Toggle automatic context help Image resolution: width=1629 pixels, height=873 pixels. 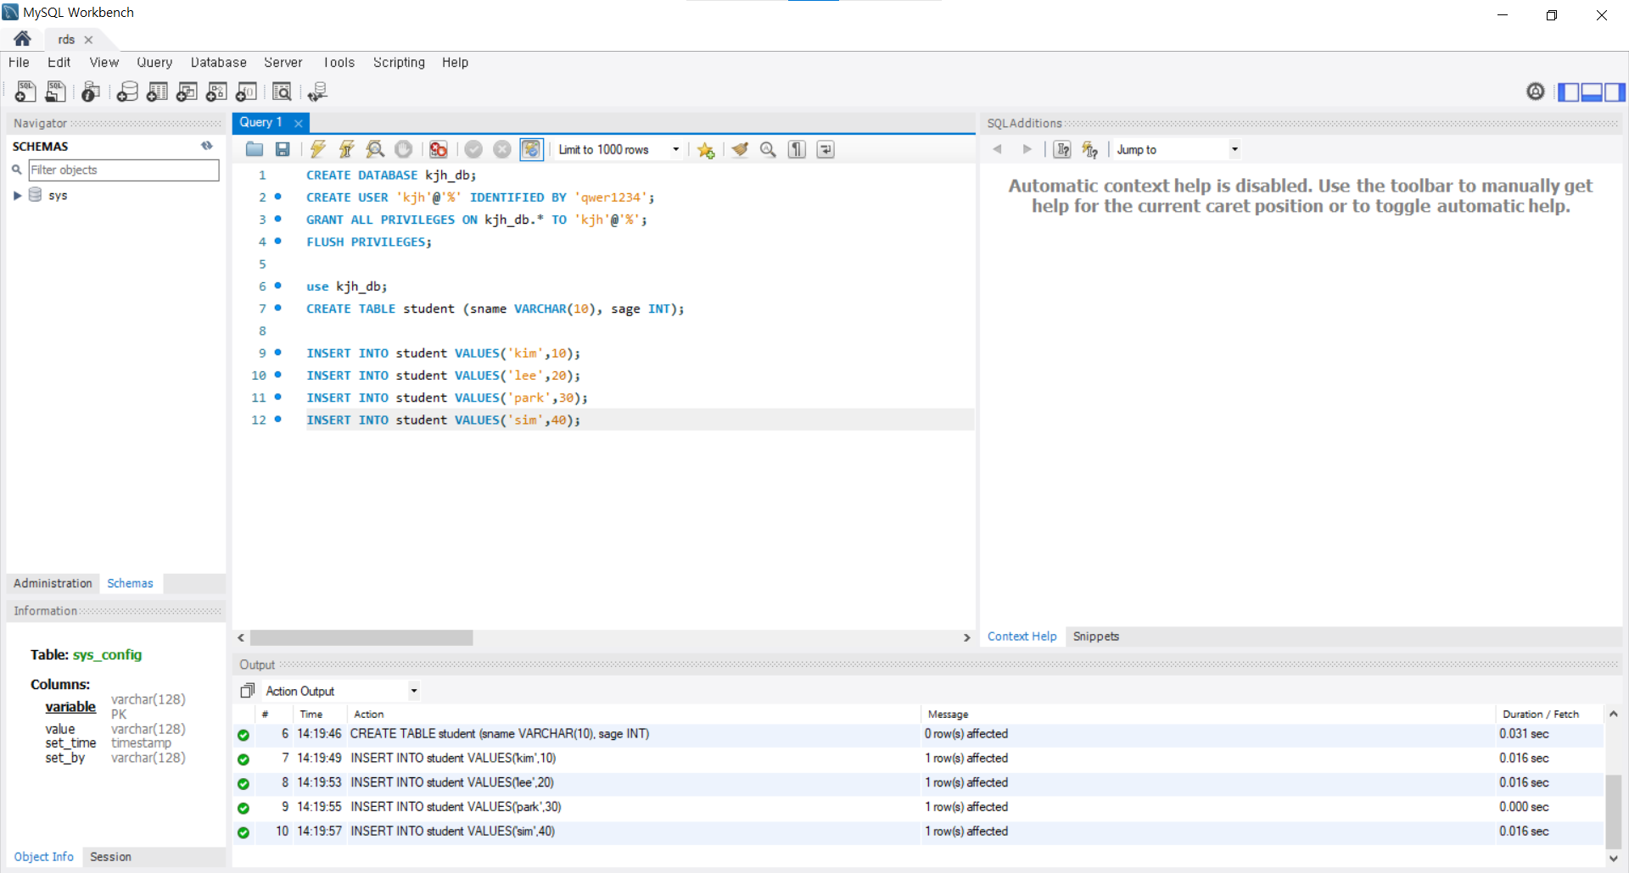1090,149
